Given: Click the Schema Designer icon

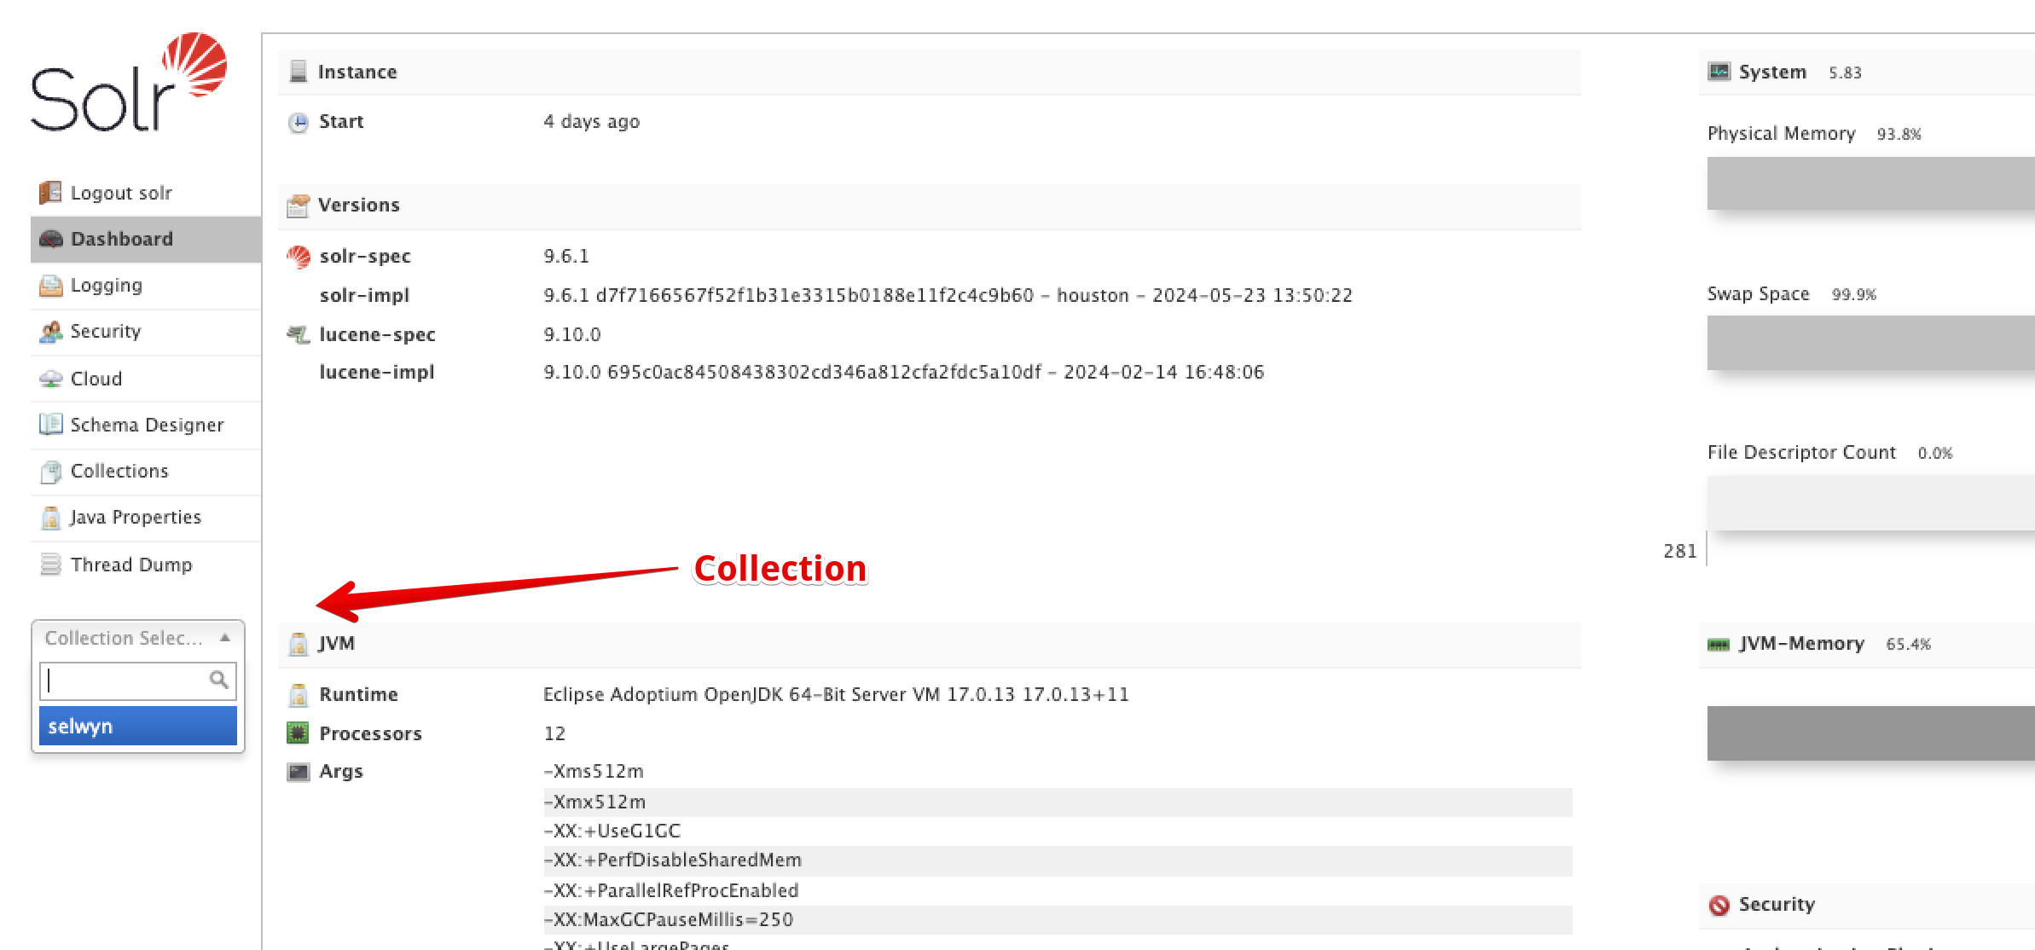Looking at the screenshot, I should click(51, 424).
